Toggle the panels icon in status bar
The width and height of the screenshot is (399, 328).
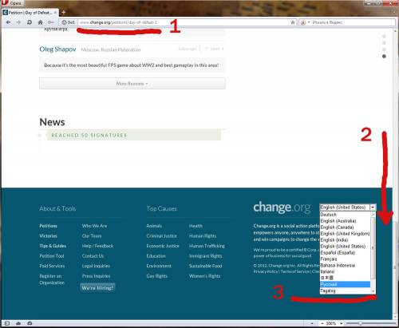point(7,323)
